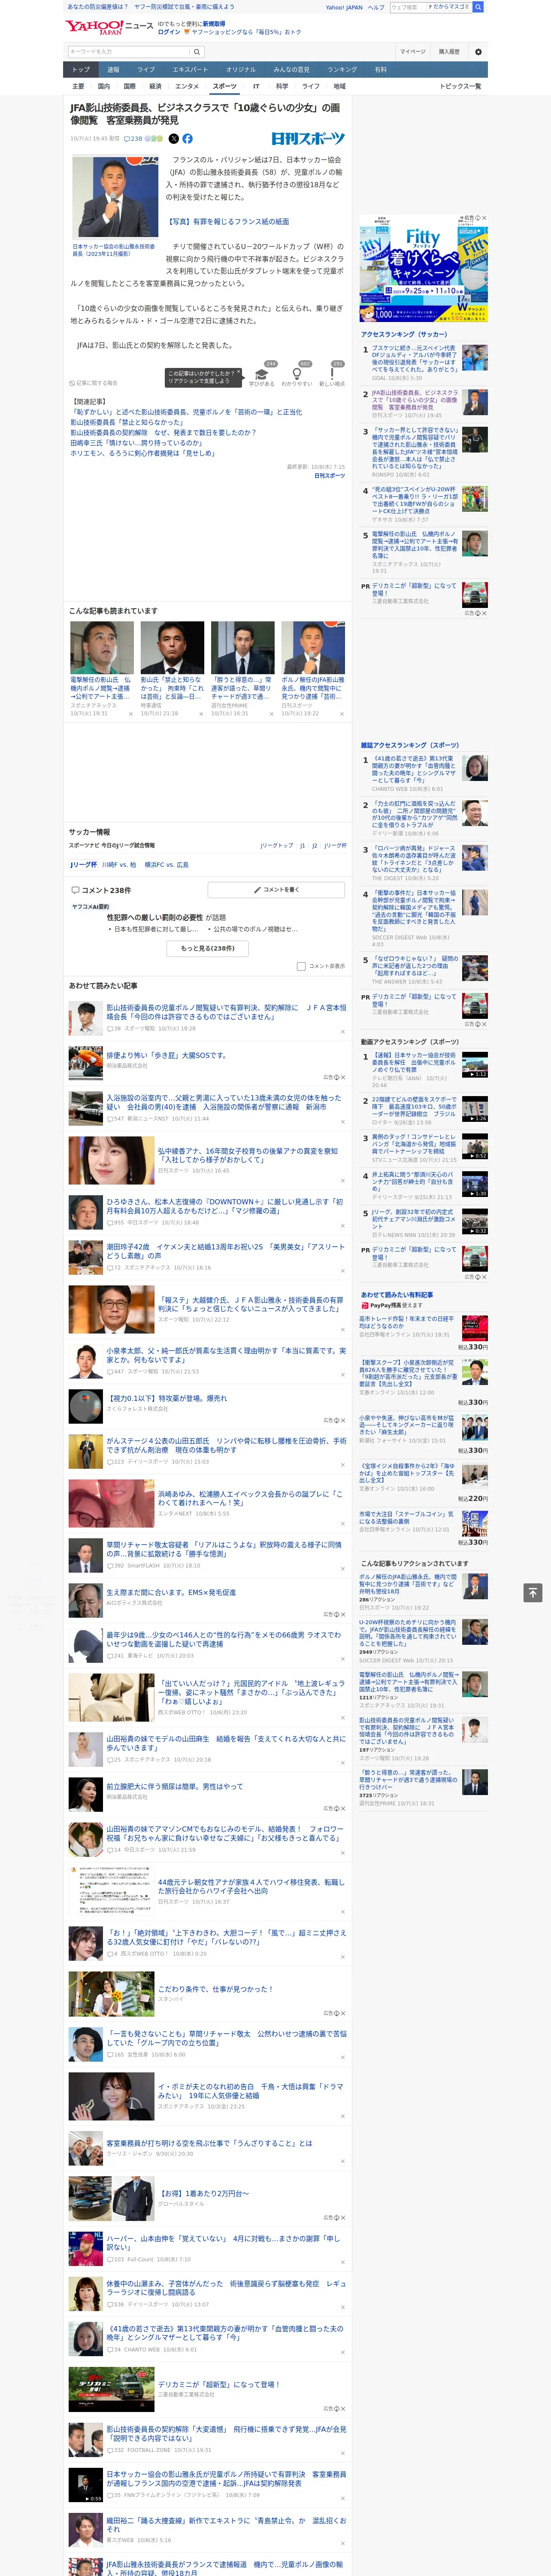Select the 速報 tab
The width and height of the screenshot is (551, 2576).
113,70
